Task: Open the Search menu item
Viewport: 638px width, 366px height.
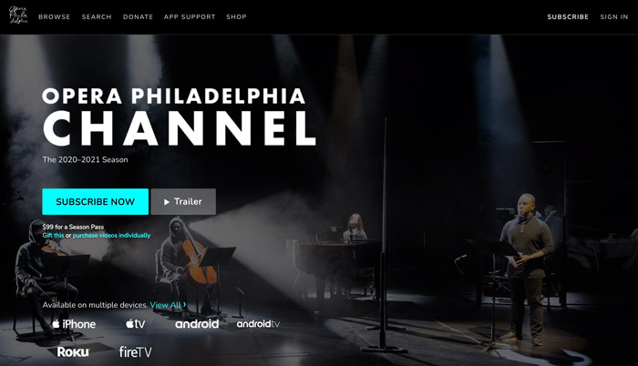Action: [97, 16]
